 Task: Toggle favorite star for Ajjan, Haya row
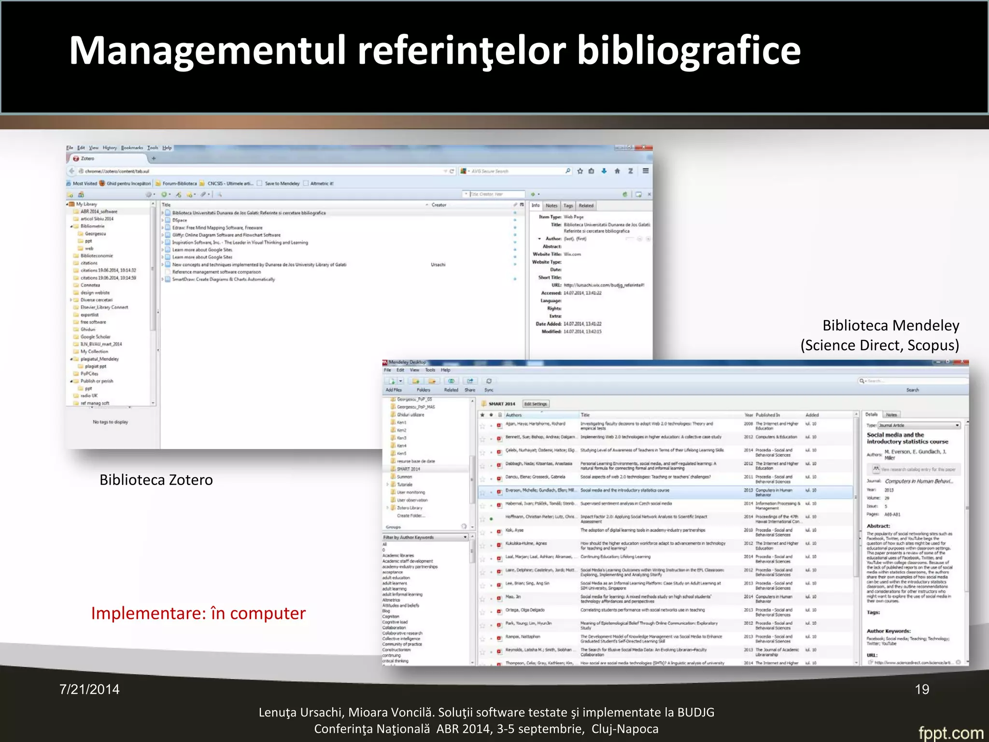[x=482, y=426]
